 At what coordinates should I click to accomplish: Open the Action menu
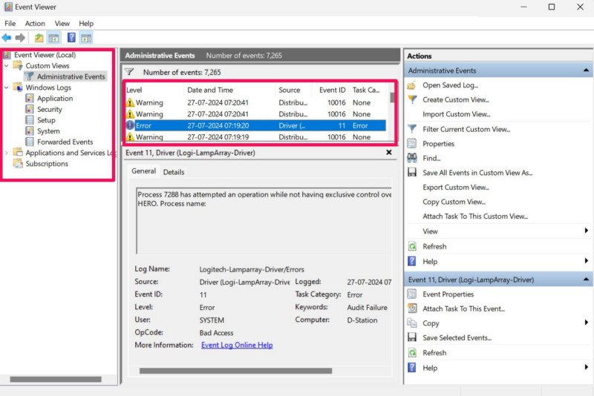[x=35, y=24]
